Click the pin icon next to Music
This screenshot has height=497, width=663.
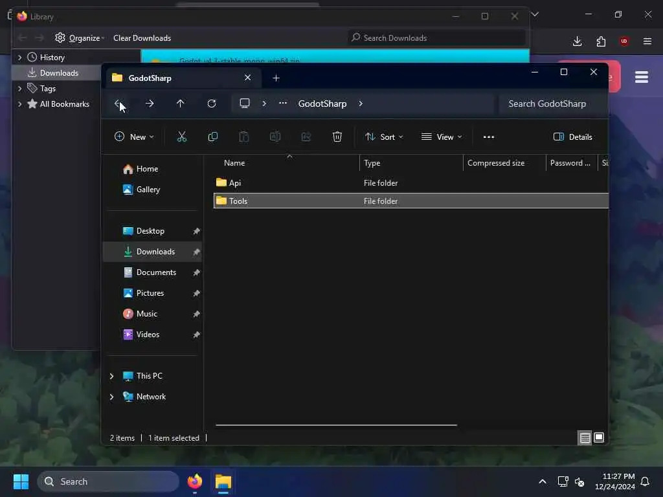(196, 314)
